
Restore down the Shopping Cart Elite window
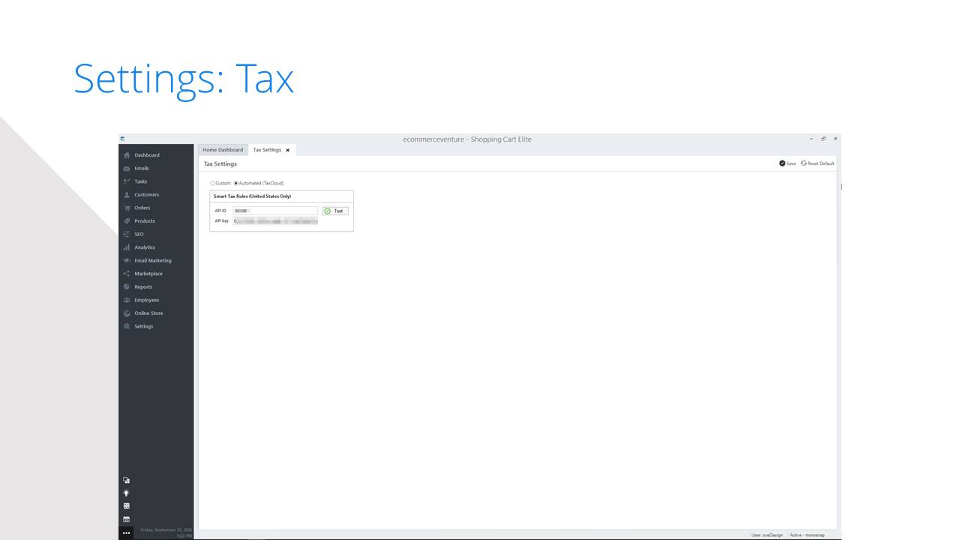(x=823, y=139)
